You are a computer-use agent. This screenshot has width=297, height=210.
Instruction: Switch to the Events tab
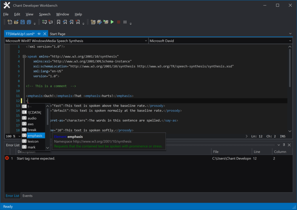pyautogui.click(x=28, y=196)
